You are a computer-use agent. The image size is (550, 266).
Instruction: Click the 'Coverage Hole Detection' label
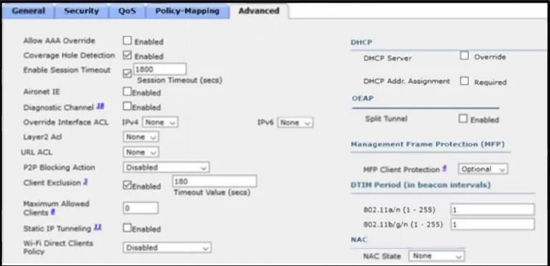pyautogui.click(x=69, y=55)
